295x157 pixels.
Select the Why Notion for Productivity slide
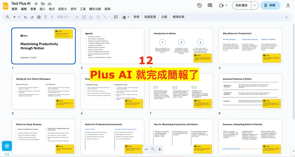click(250, 46)
